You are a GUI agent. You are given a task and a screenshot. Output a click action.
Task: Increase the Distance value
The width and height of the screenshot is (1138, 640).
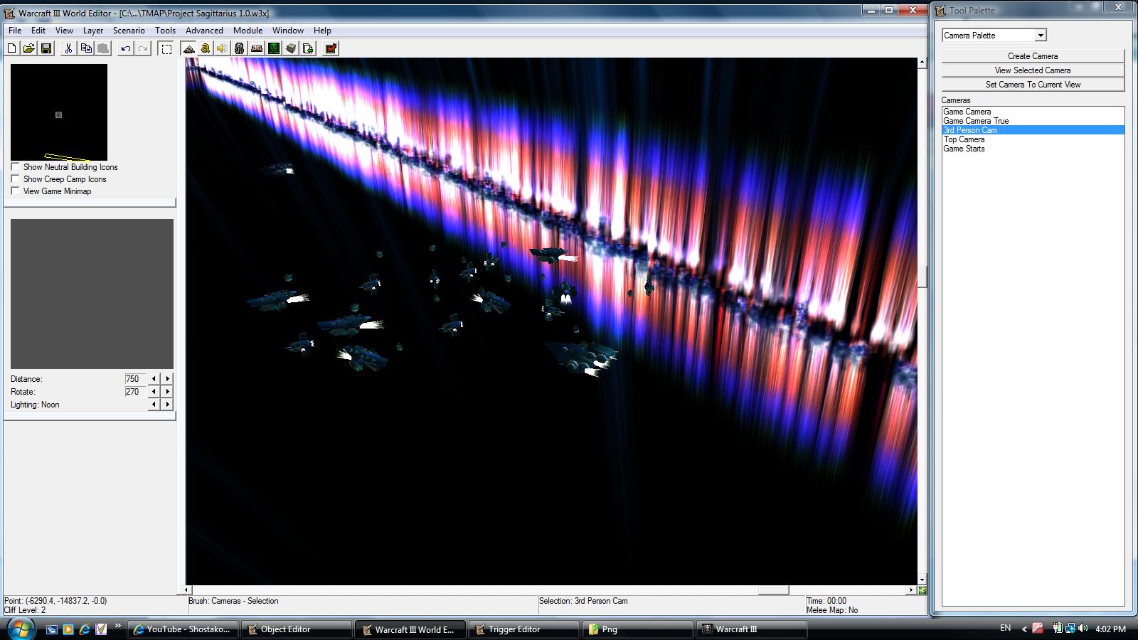[x=167, y=379]
